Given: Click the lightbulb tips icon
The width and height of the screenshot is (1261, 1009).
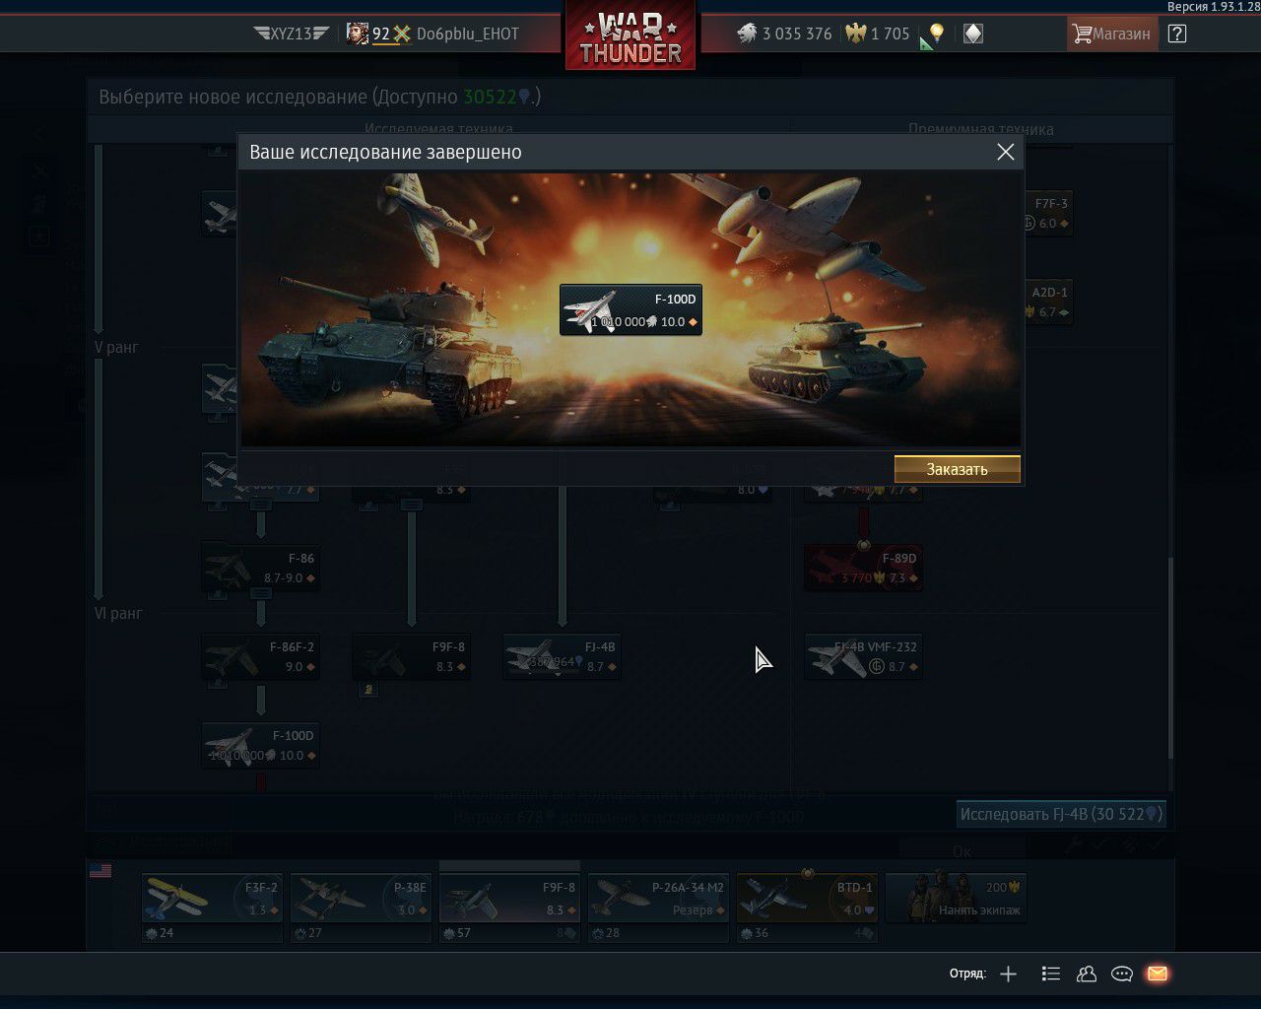Looking at the screenshot, I should click(x=936, y=34).
